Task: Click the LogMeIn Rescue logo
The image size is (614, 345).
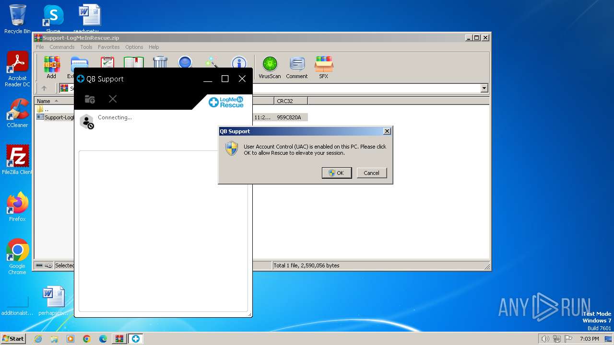Action: point(226,102)
